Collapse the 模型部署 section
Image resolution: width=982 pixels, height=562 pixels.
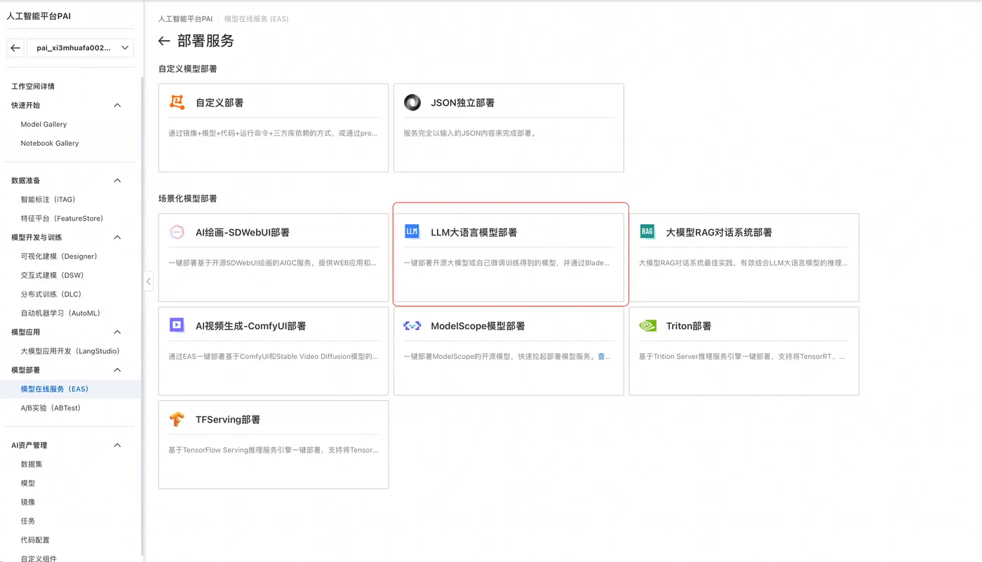pos(117,369)
